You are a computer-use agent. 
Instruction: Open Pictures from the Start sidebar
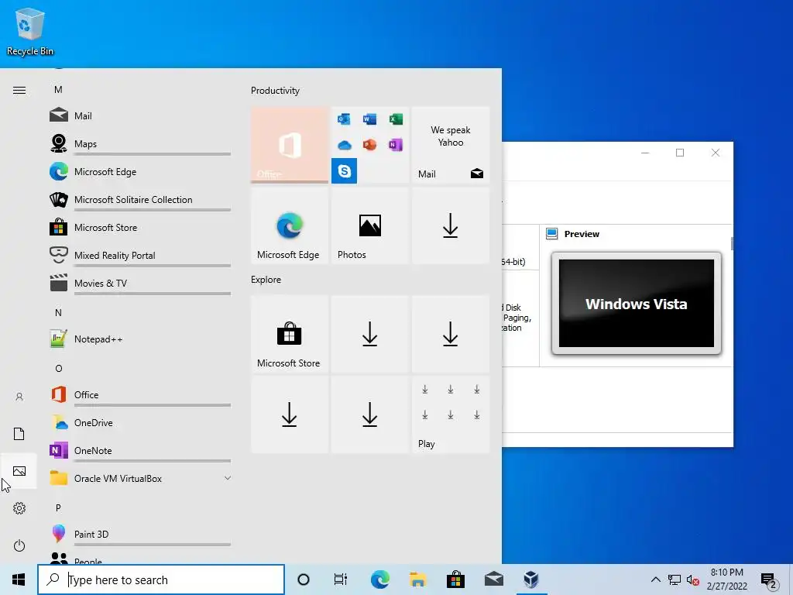pyautogui.click(x=19, y=471)
